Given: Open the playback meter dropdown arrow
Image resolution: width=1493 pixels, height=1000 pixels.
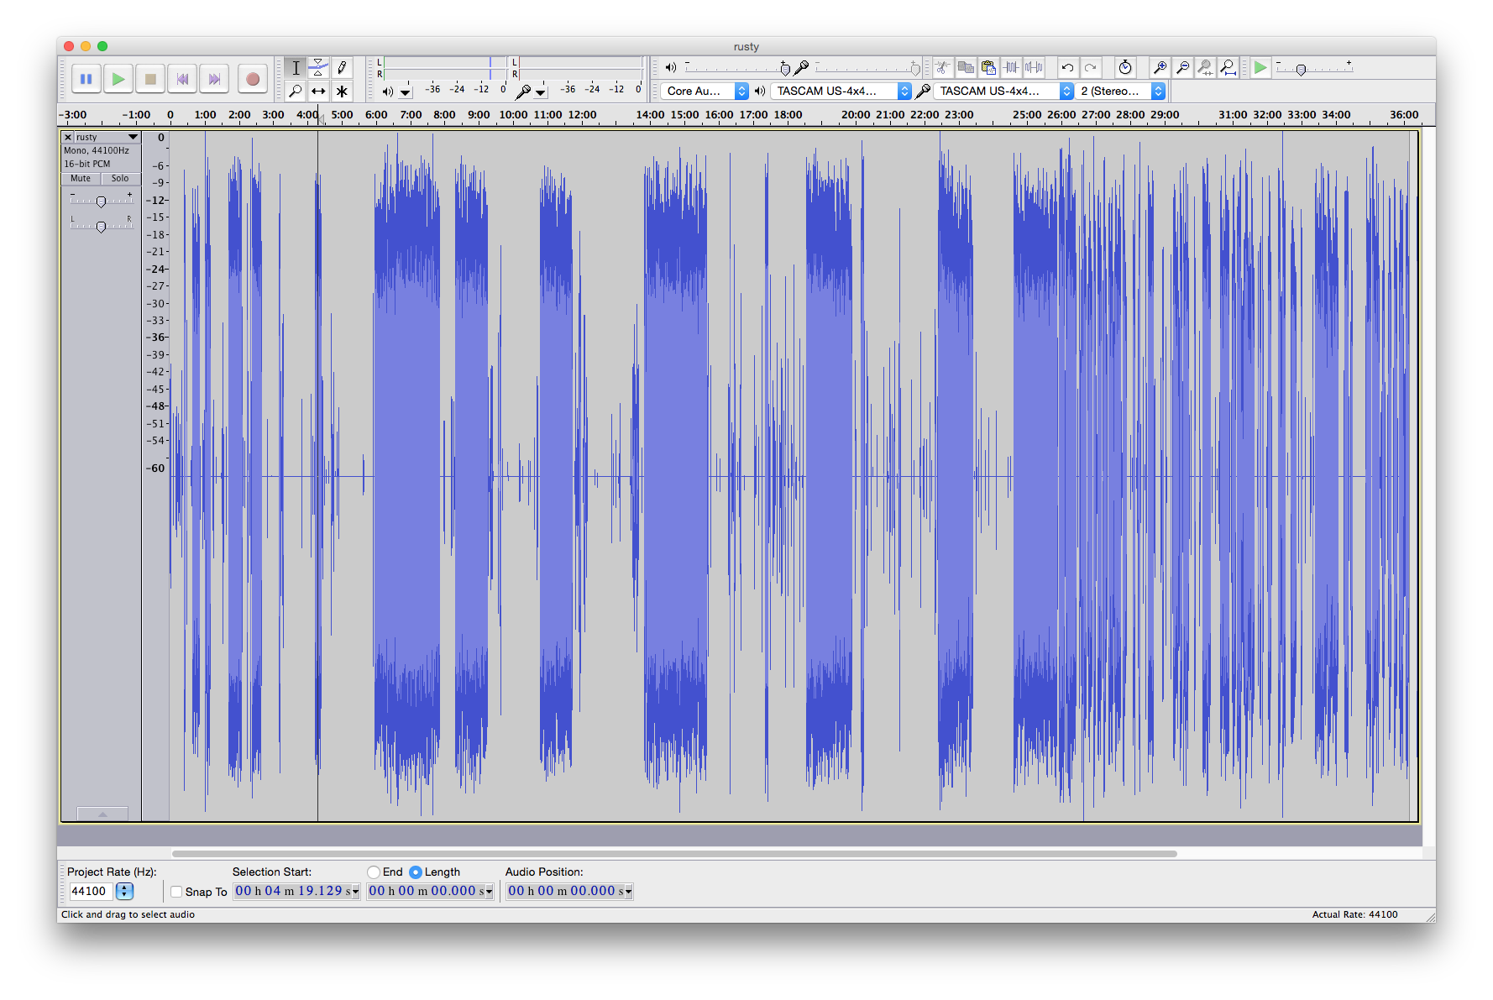Looking at the screenshot, I should [x=406, y=92].
